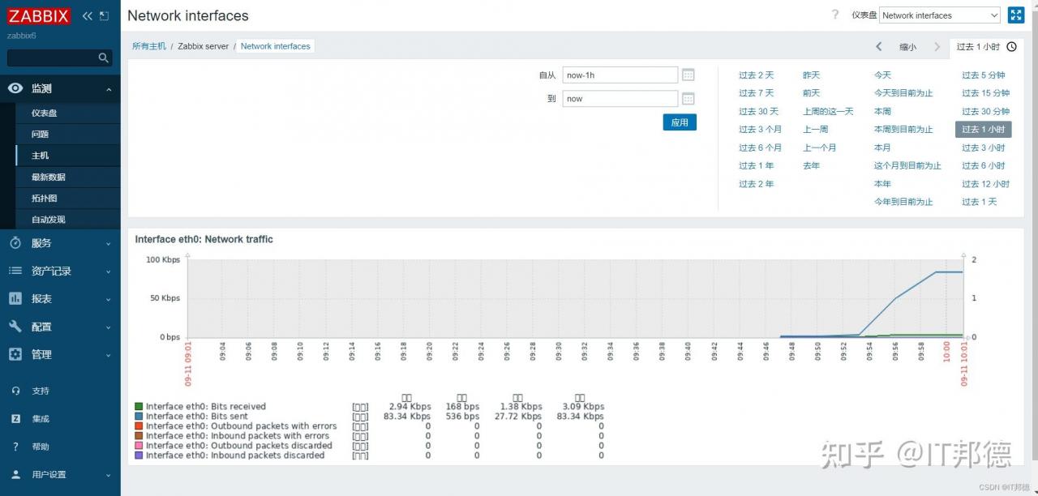Image resolution: width=1038 pixels, height=496 pixels.
Task: Click the ZABBIX logo
Action: [38, 15]
